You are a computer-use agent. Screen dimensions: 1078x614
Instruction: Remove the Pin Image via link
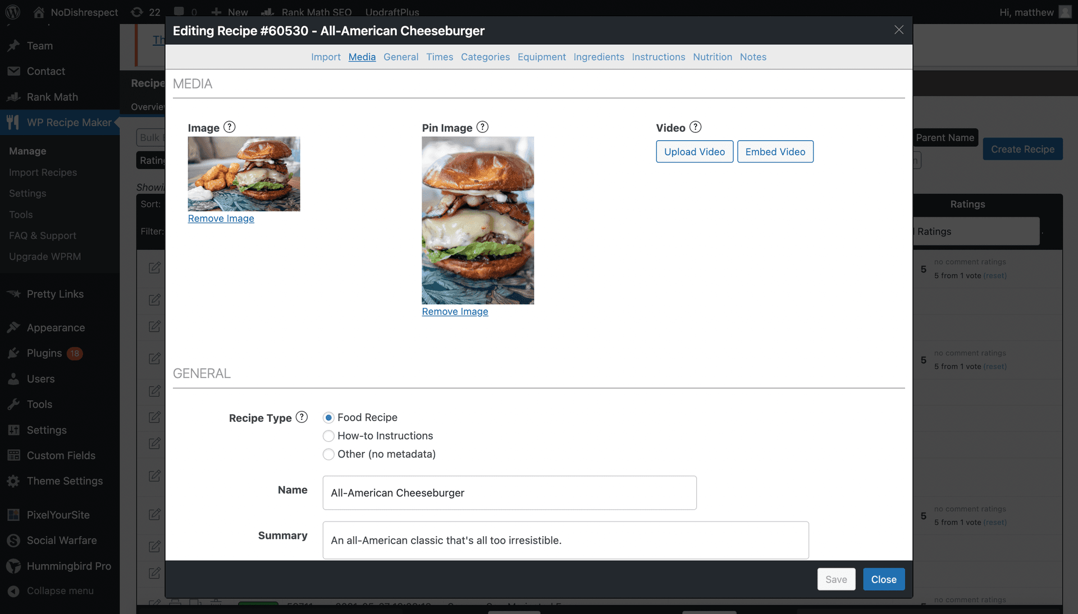[455, 311]
